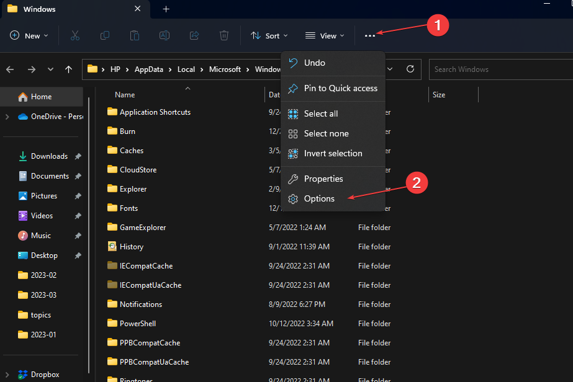Viewport: 573px width, 382px height.
Task: Expand the Dropbox tree node
Action: pyautogui.click(x=7, y=375)
